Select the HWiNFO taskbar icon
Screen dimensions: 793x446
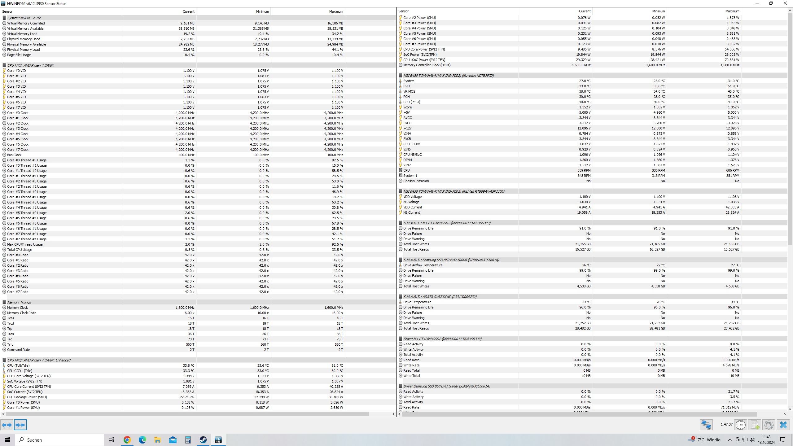pyautogui.click(x=218, y=440)
